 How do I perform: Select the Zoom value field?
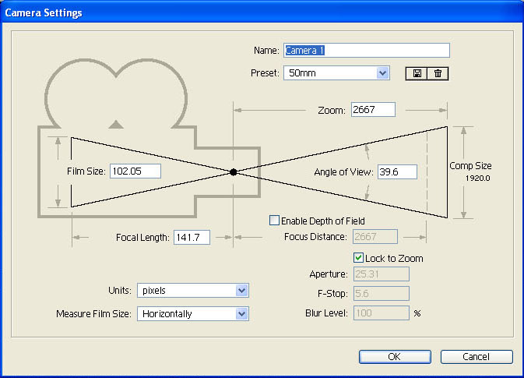(x=373, y=110)
